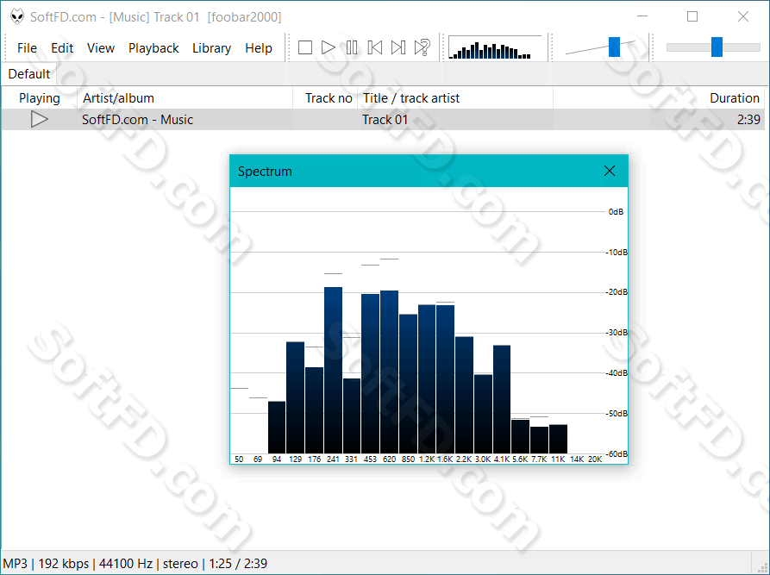The width and height of the screenshot is (770, 575).
Task: Open the Help menu
Action: coord(259,48)
